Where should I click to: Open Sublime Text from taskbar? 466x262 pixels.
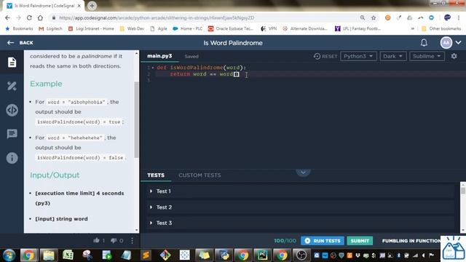tap(146, 255)
